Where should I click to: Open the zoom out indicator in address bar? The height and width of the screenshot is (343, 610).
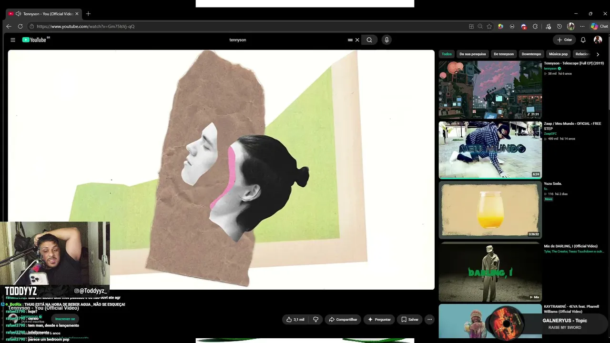click(480, 26)
